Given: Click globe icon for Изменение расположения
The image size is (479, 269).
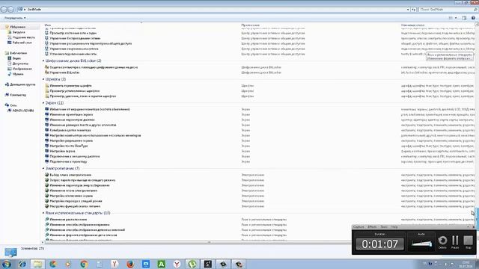Looking at the screenshot, I should coord(46,219).
